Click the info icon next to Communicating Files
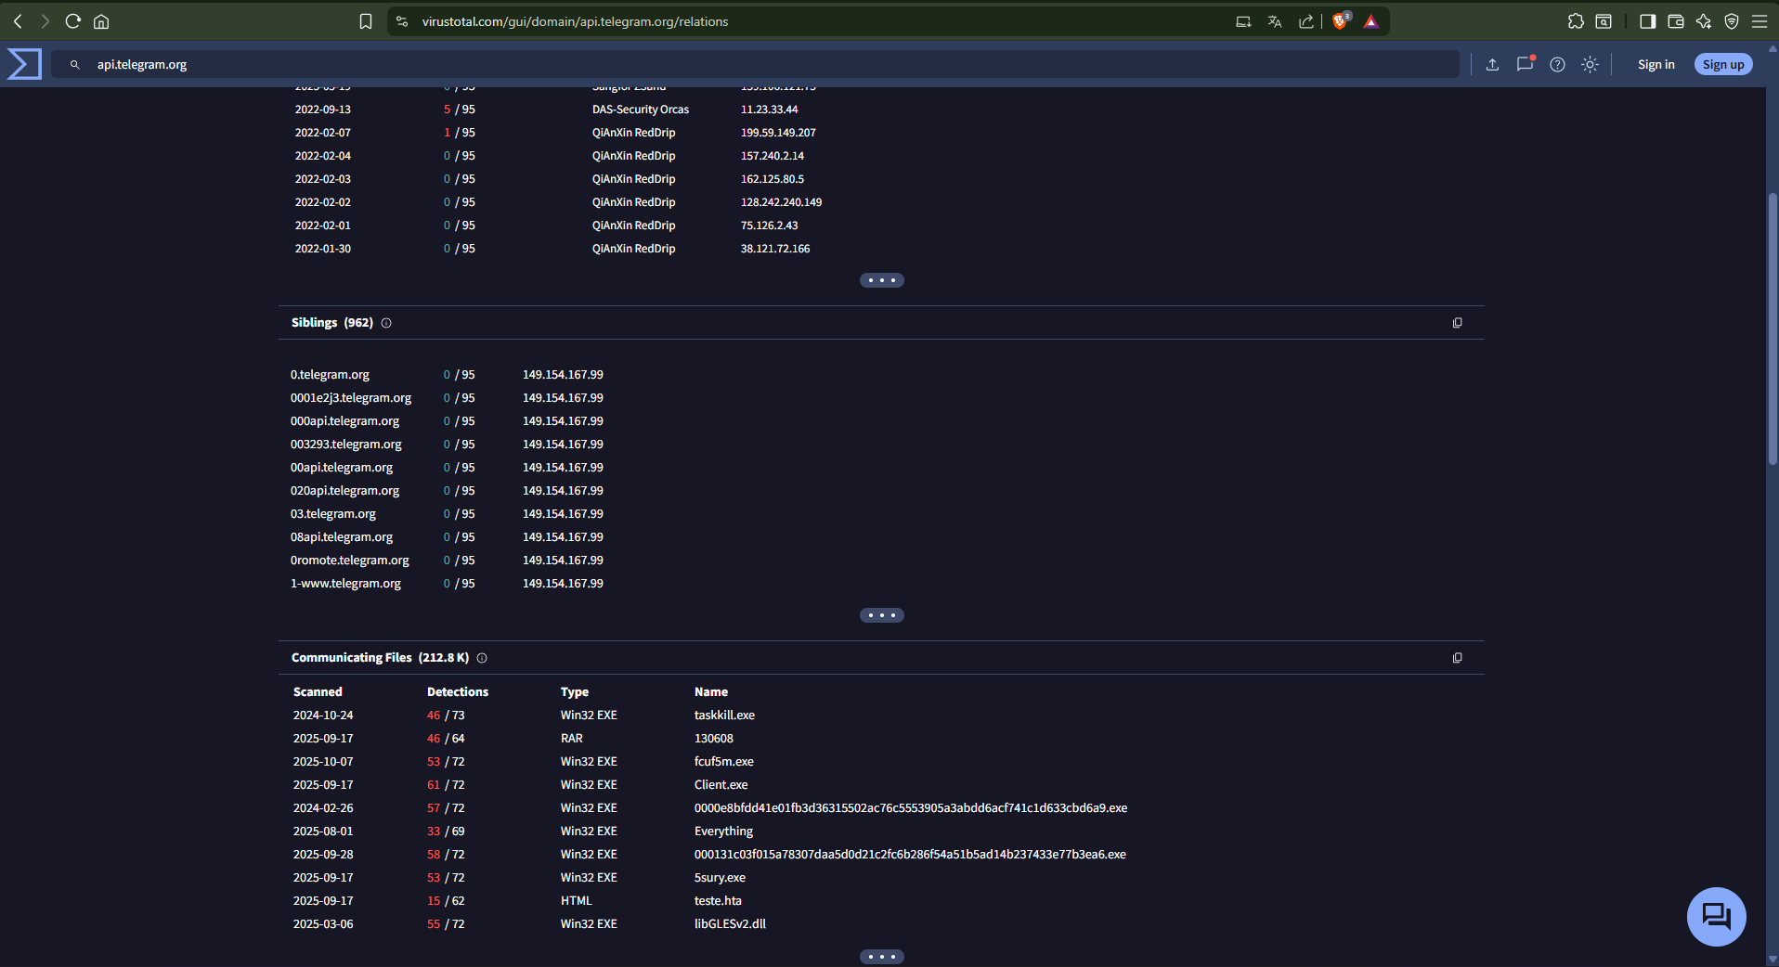1779x967 pixels. [482, 658]
